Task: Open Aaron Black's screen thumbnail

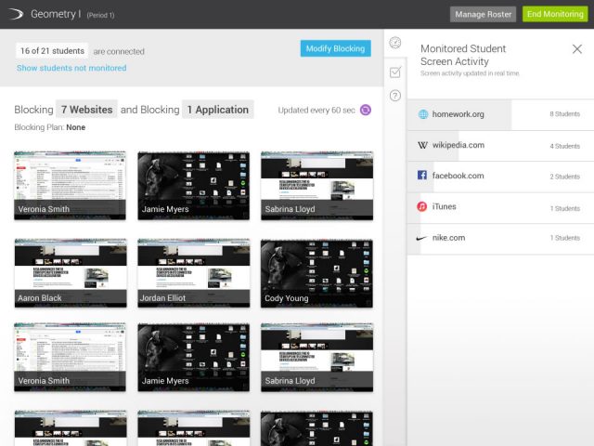Action: [x=71, y=273]
